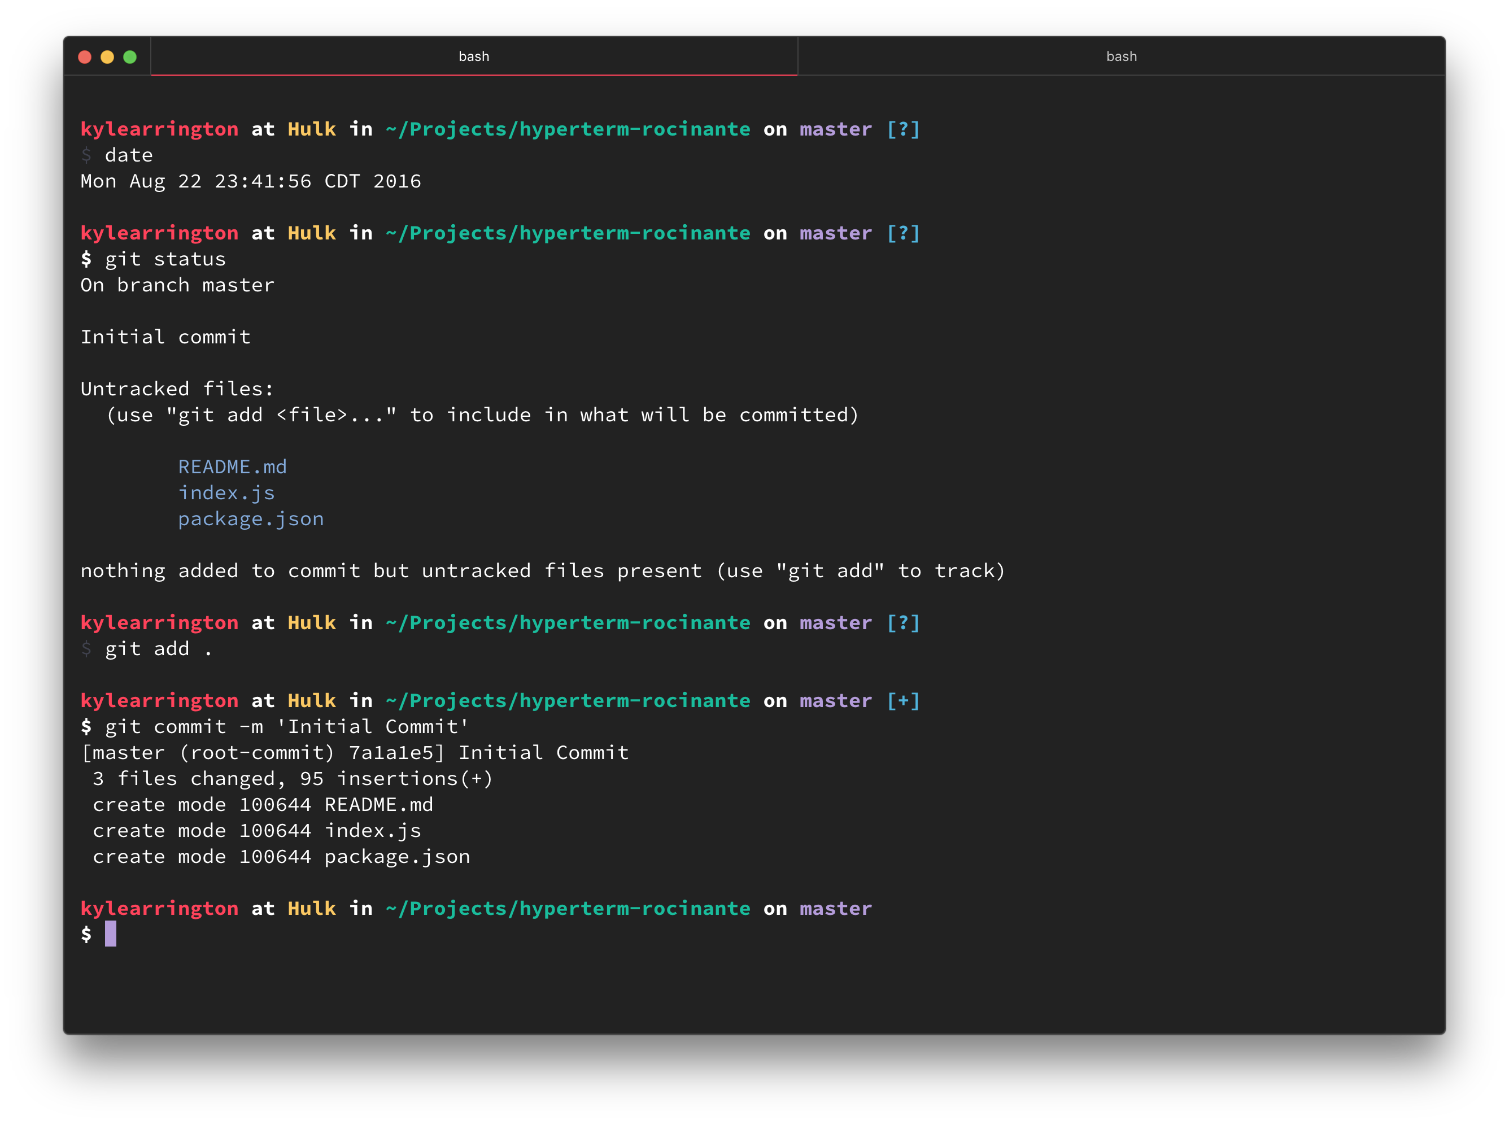Click the last prompt's master branch label
Screen dimensions: 1509x1125
(x=835, y=909)
